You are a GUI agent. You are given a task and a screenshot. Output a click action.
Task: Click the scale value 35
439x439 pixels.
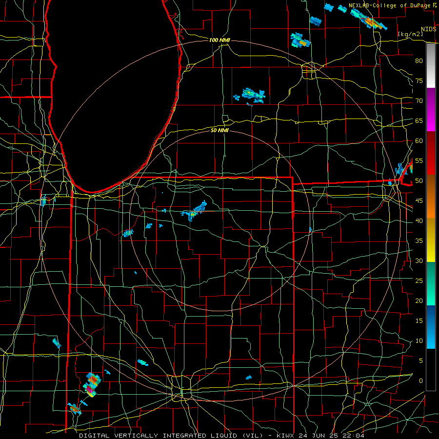click(x=419, y=241)
